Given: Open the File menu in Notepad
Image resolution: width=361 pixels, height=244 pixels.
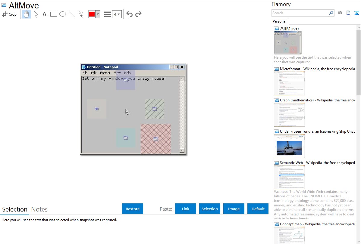Looking at the screenshot, I should coord(85,73).
